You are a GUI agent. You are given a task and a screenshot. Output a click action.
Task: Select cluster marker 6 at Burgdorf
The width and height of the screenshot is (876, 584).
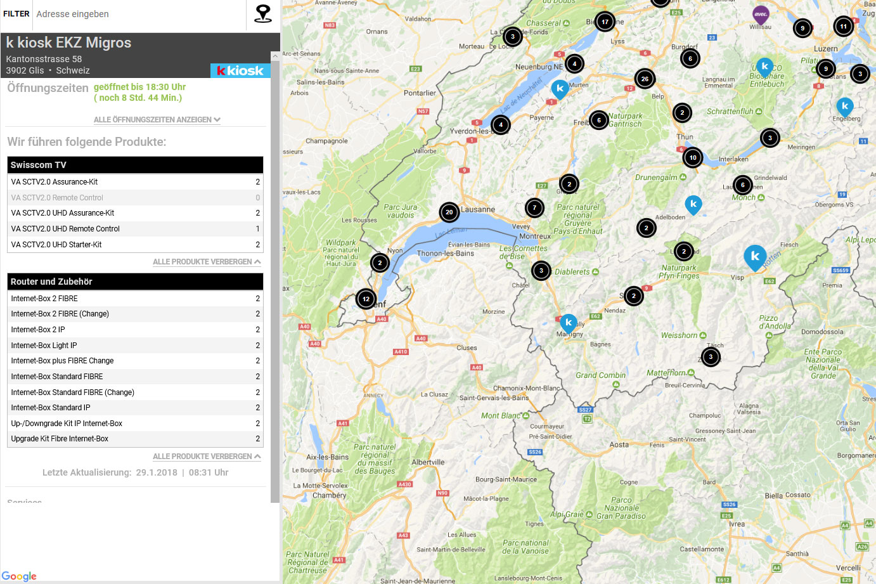(690, 58)
